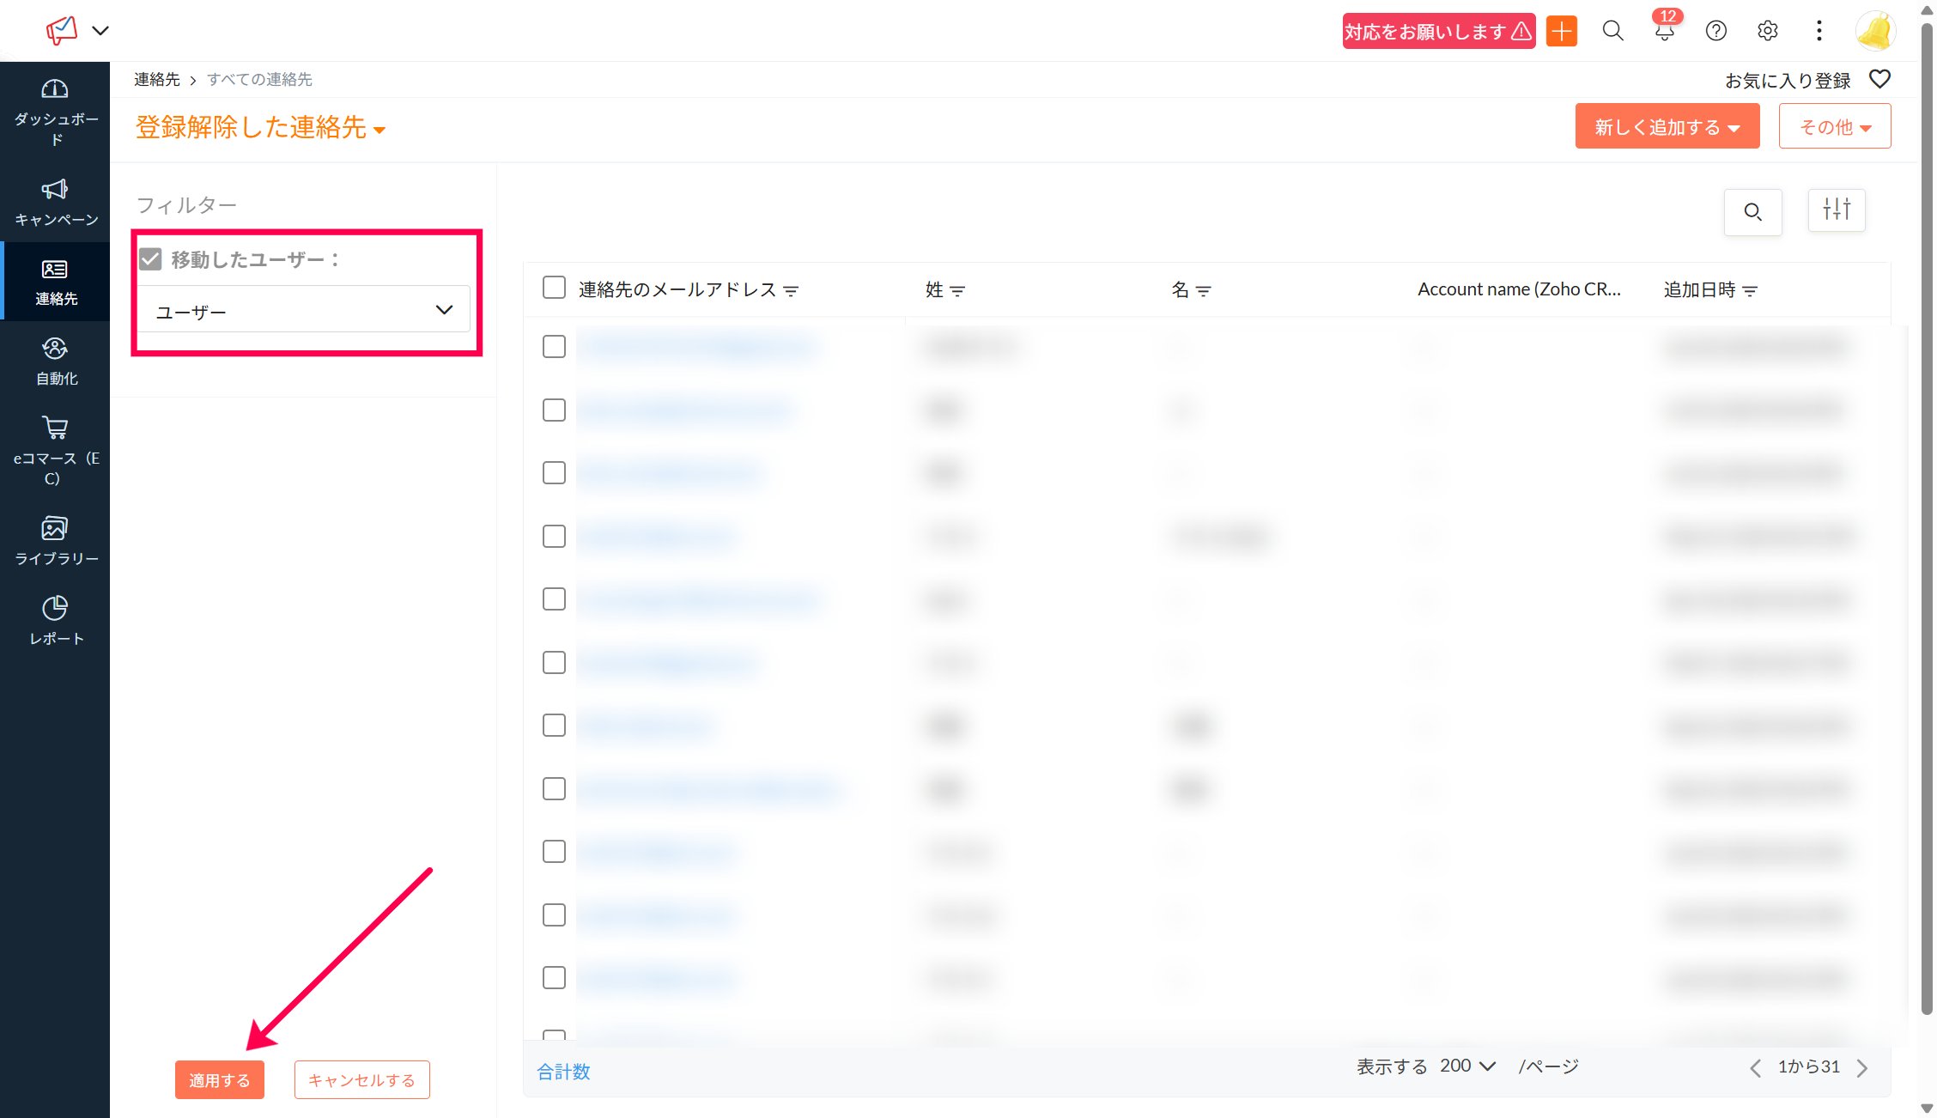Click the キャンセルする button
Image resolution: width=1937 pixels, height=1118 pixels.
tap(361, 1079)
